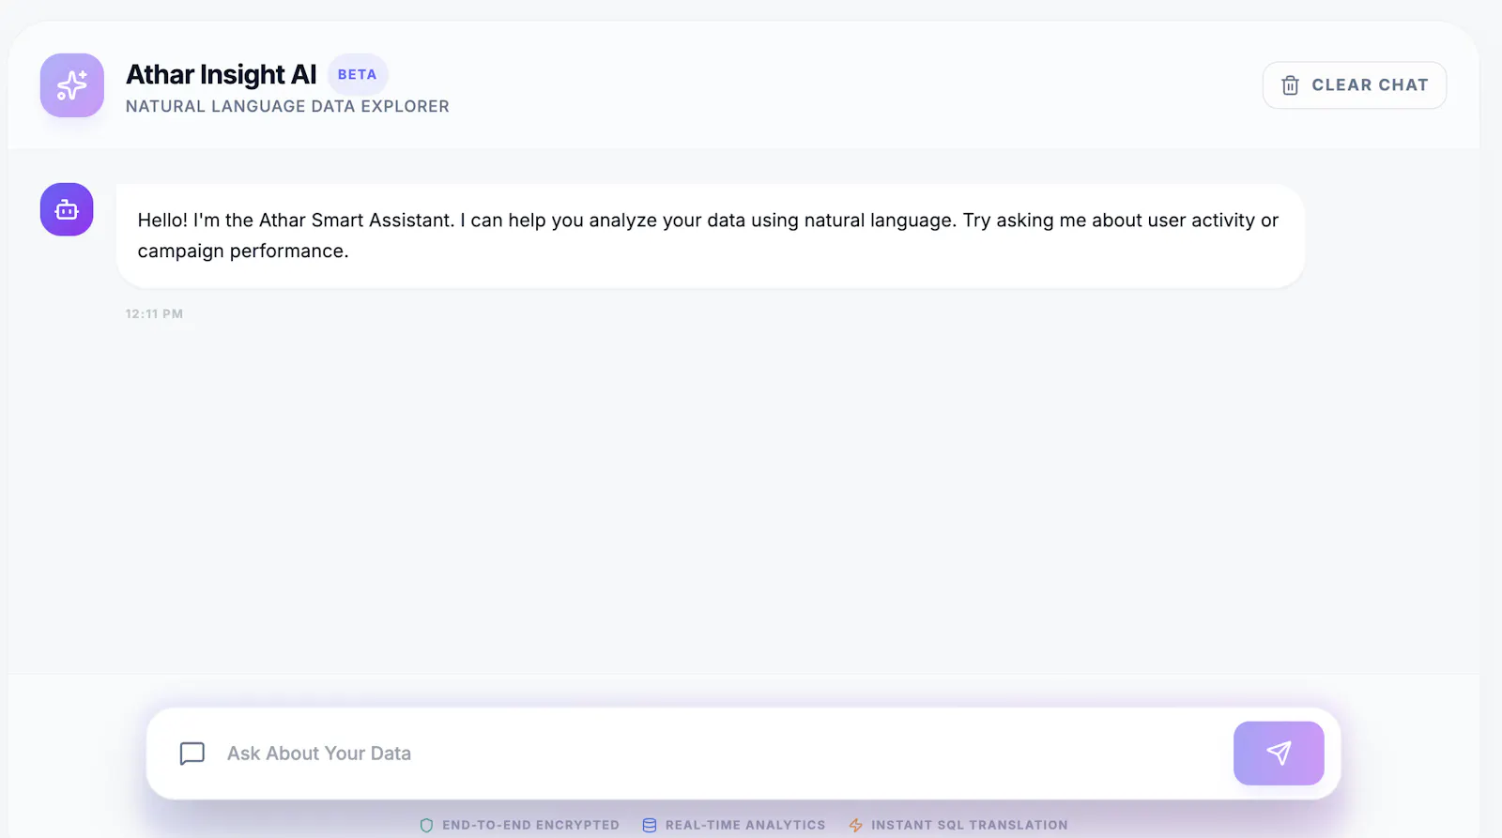Click the Real-Time Analytics label
This screenshot has width=1502, height=838.
[745, 826]
